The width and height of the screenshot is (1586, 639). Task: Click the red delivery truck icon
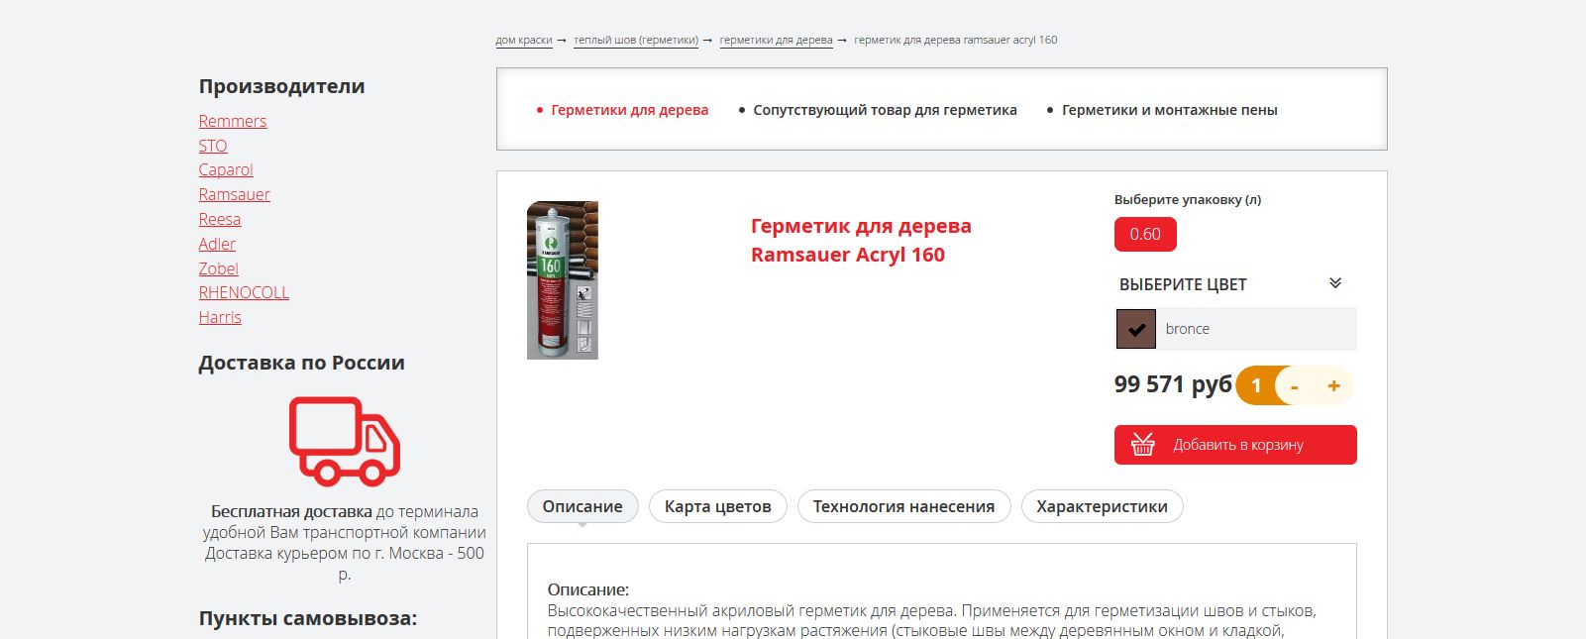[344, 442]
